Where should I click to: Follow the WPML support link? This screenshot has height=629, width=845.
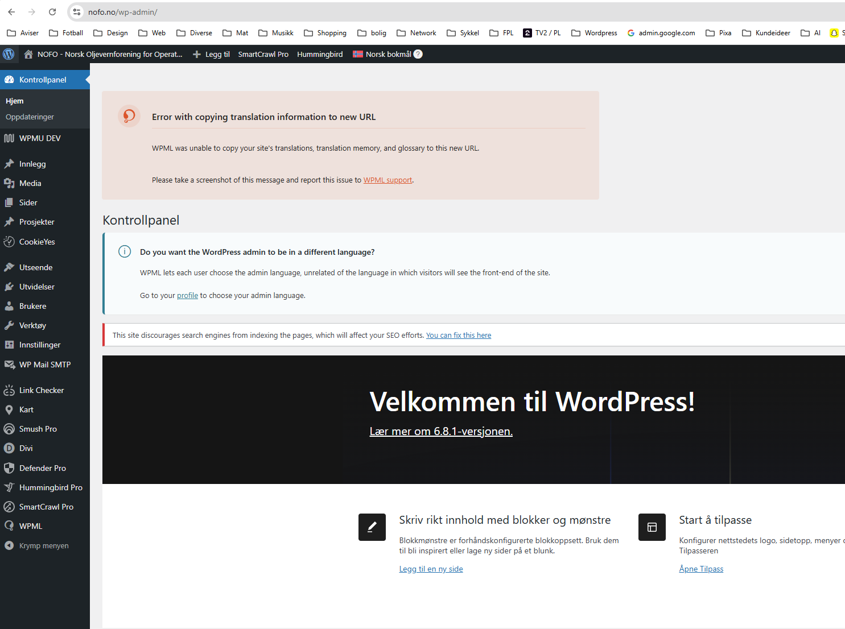[x=388, y=180]
